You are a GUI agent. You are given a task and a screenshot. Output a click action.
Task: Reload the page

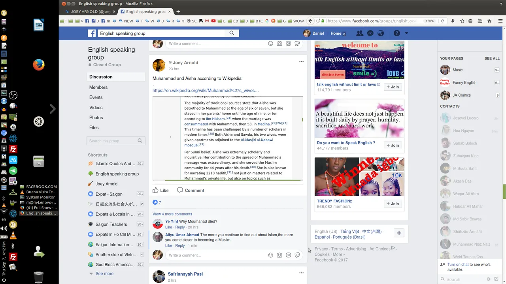tap(443, 21)
